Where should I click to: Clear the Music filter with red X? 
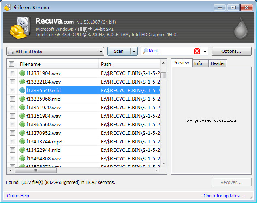[197, 51]
